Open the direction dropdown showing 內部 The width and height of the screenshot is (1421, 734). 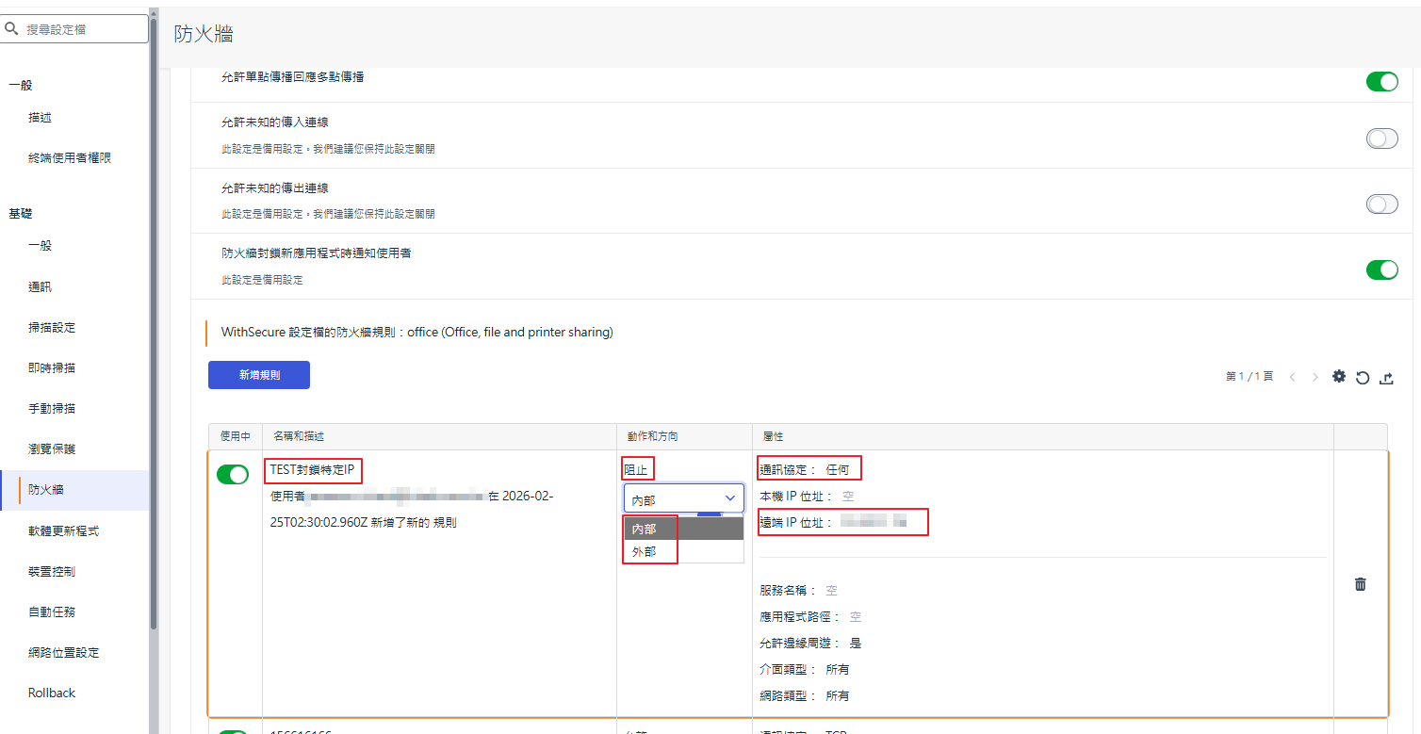click(683, 498)
